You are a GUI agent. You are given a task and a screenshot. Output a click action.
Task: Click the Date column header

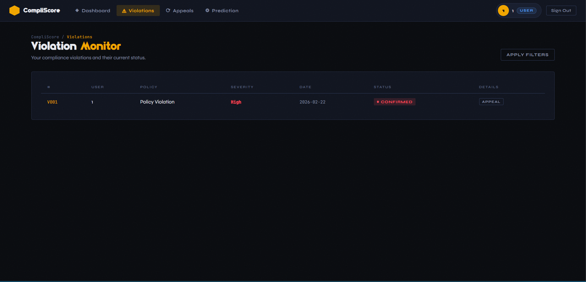(305, 87)
